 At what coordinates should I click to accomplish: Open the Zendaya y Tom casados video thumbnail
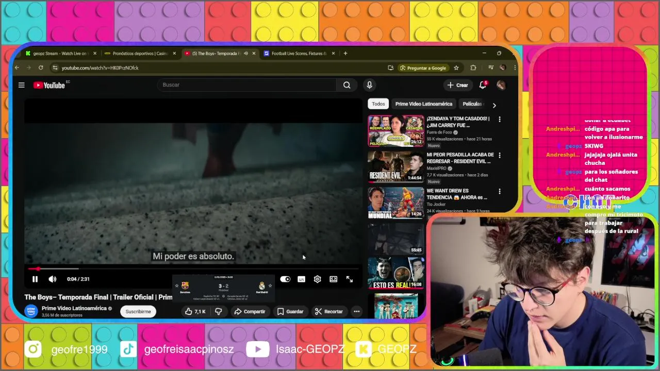tap(396, 131)
